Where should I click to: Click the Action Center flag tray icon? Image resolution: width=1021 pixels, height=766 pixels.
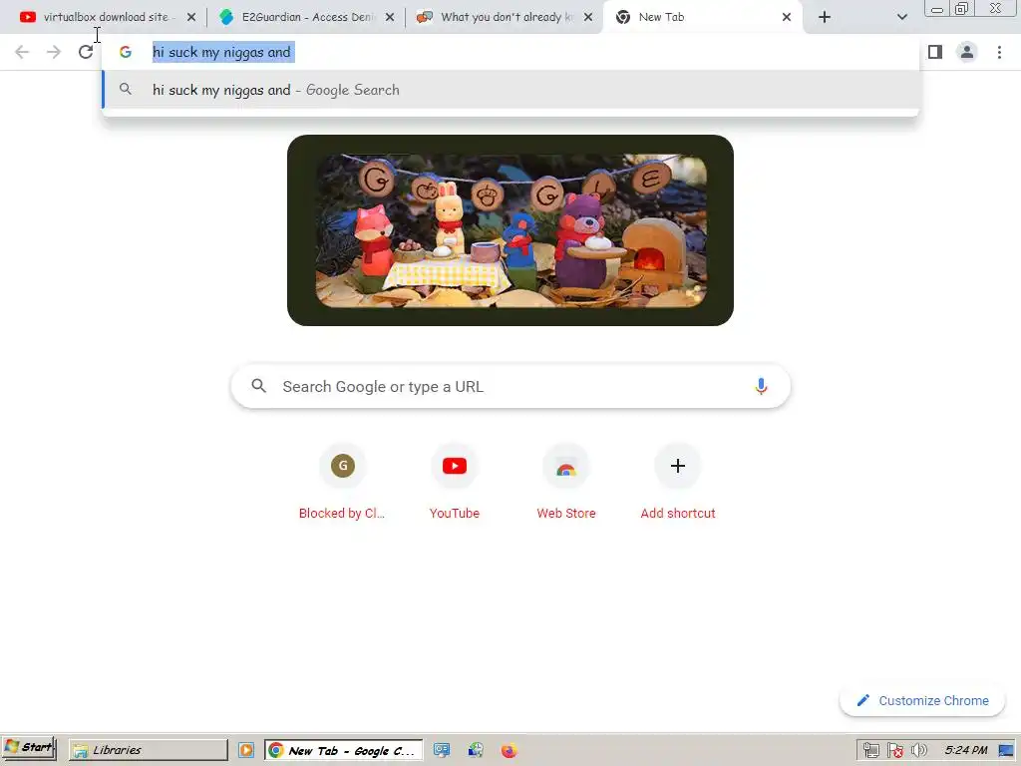(x=895, y=750)
